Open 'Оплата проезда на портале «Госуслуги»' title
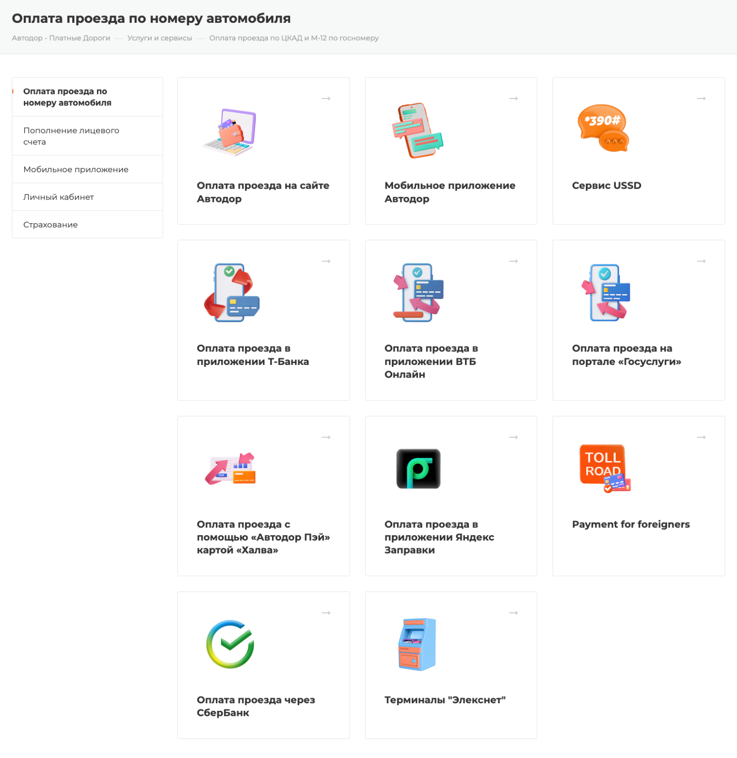This screenshot has width=737, height=758. (x=626, y=355)
